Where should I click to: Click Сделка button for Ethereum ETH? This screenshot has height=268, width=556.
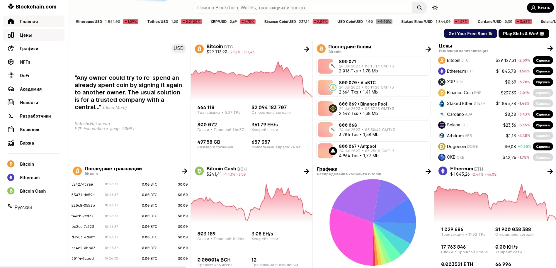(543, 71)
